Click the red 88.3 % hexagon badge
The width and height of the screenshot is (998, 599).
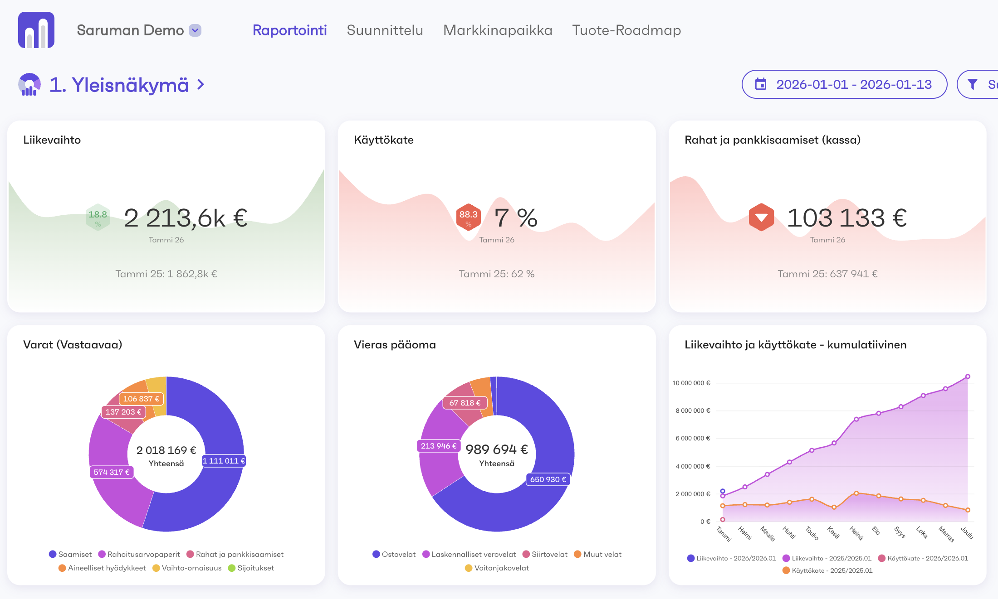[468, 217]
